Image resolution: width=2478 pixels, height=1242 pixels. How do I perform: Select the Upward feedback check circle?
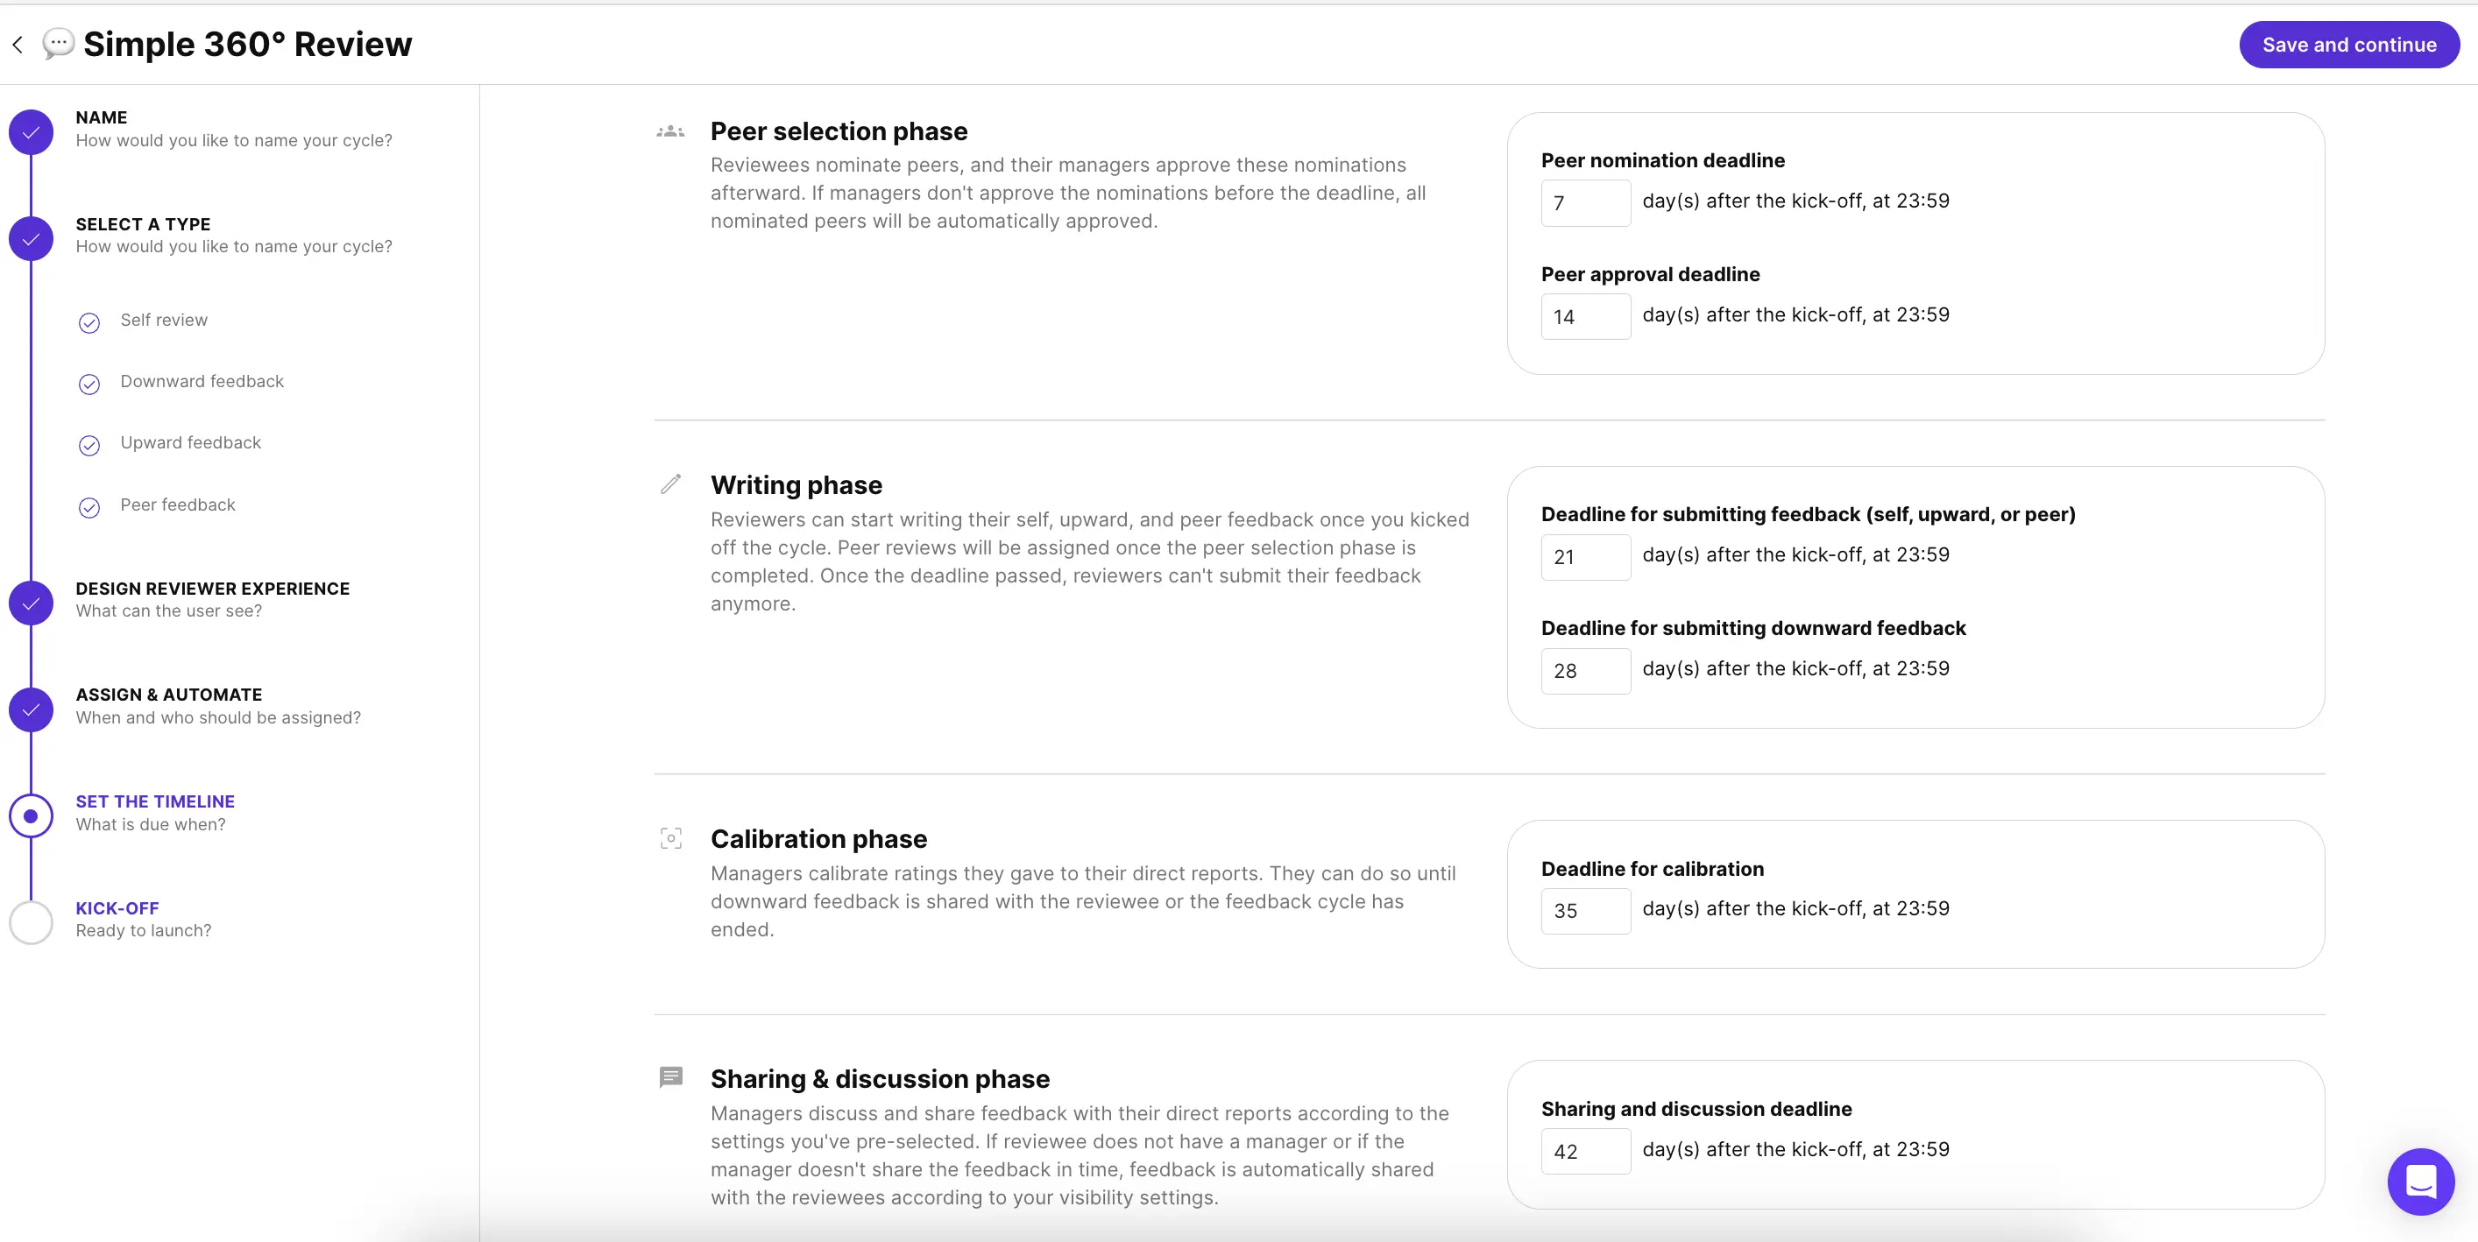[x=89, y=445]
